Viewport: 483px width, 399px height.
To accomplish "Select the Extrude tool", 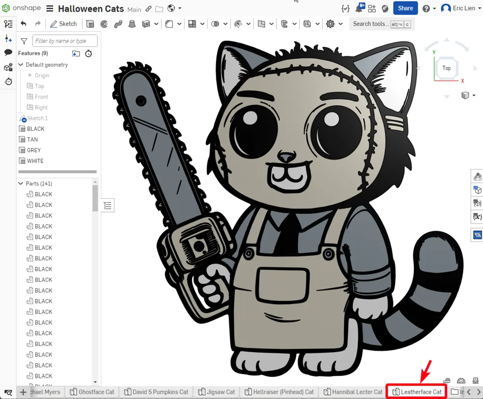I will coord(90,24).
